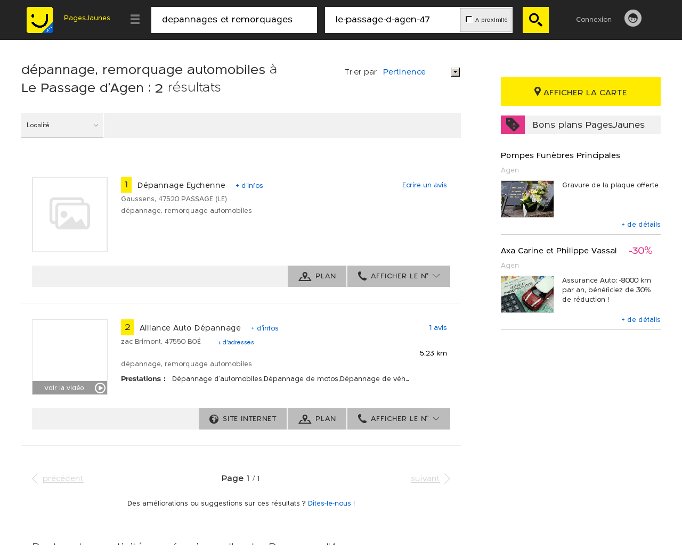
Task: Open Dépannage Eychenne listing title
Action: (x=181, y=185)
